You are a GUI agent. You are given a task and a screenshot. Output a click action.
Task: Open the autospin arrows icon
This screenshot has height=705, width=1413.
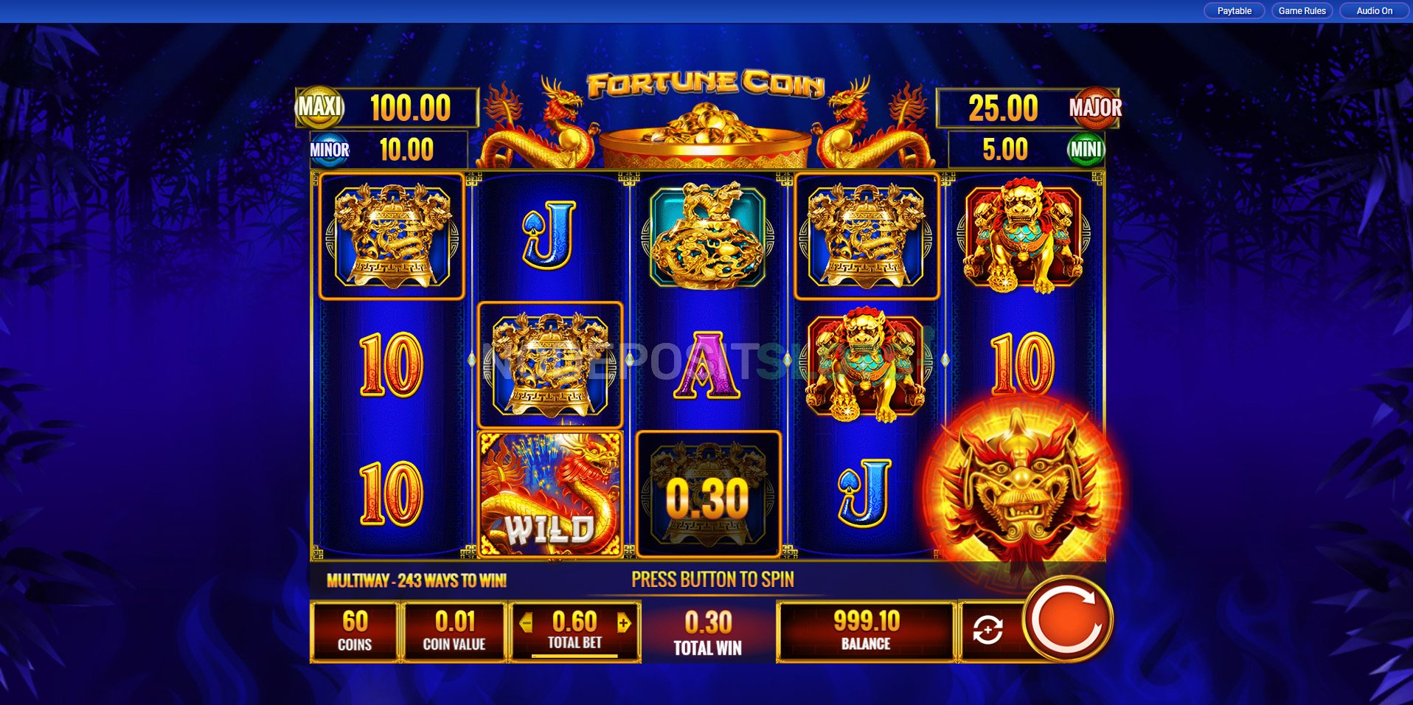[987, 631]
